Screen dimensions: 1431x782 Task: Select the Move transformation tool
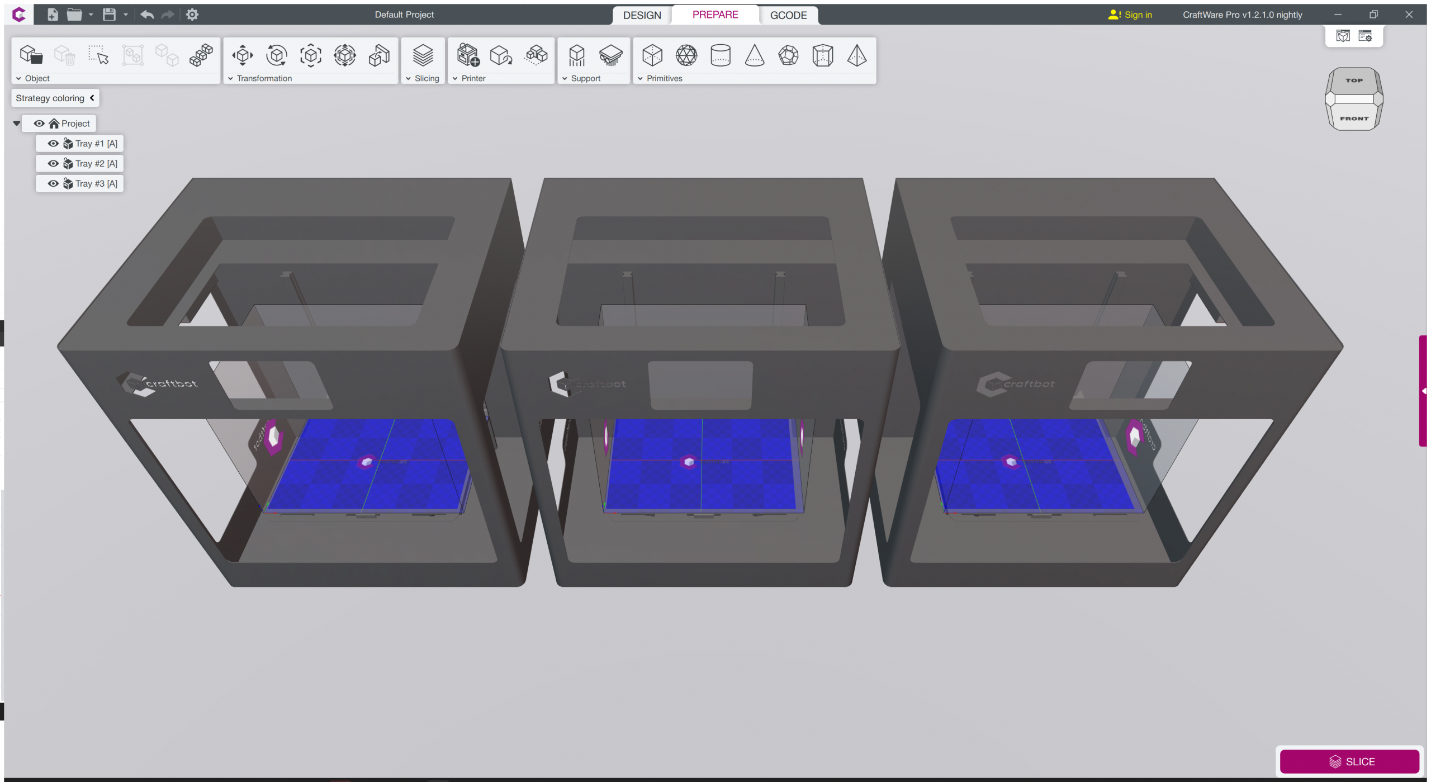(x=243, y=55)
